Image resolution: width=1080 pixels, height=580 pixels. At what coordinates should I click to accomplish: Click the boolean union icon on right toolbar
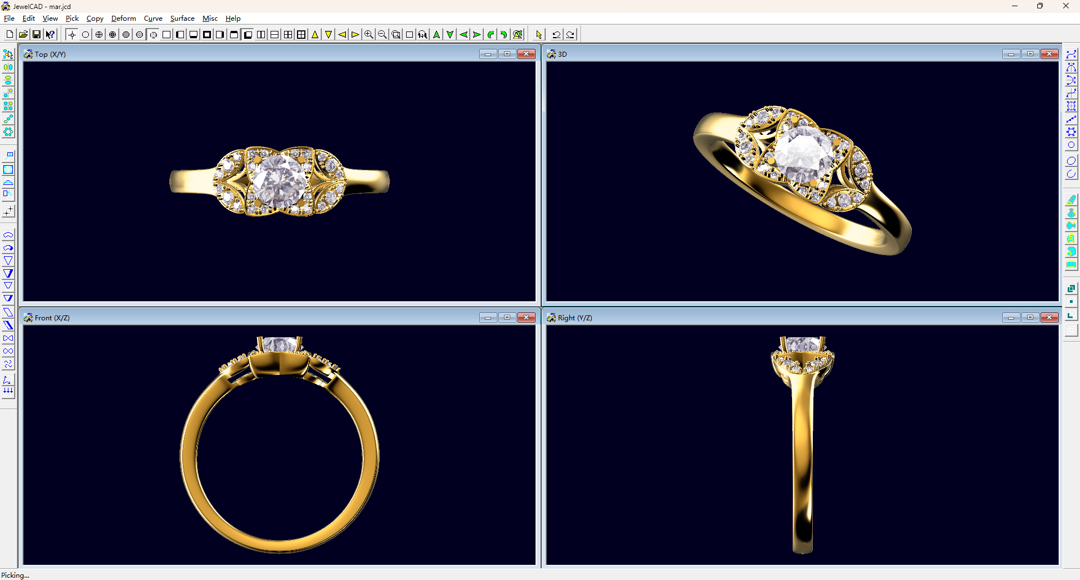1071,288
